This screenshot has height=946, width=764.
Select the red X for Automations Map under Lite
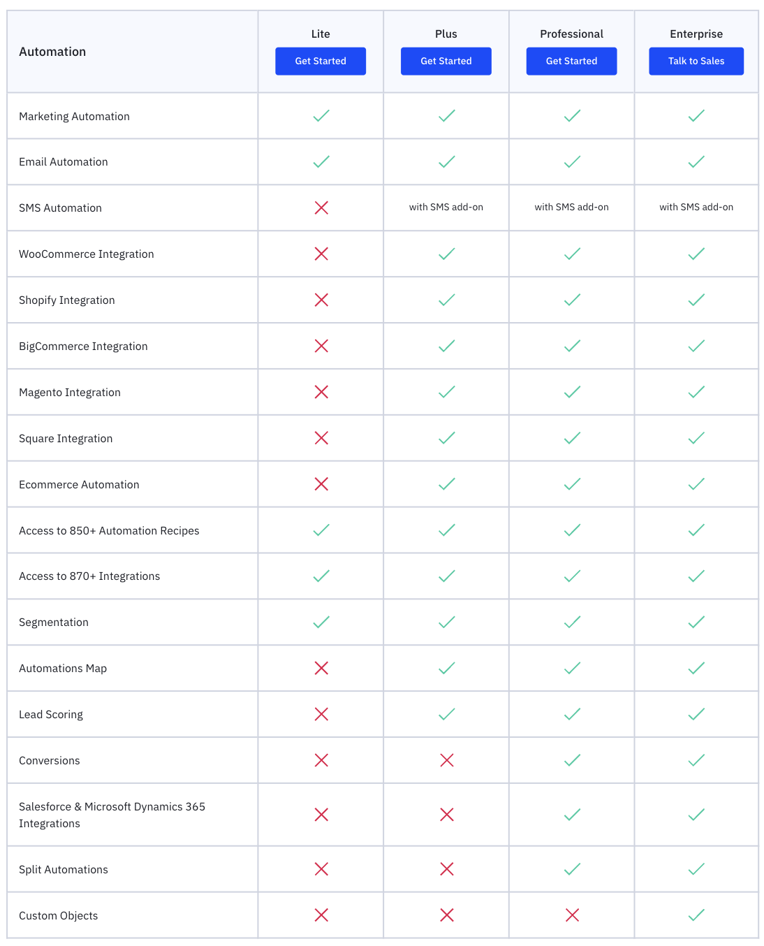pos(320,668)
